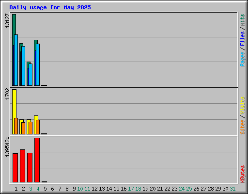Click the green Hits legend label

coord(242,20)
